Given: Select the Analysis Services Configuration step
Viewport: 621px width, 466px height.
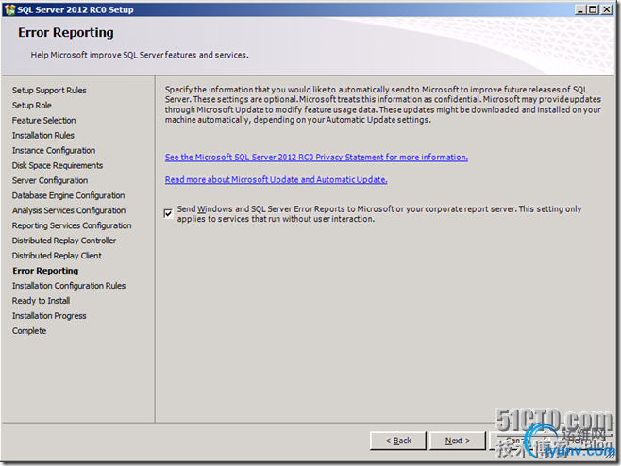Looking at the screenshot, I should tap(69, 210).
